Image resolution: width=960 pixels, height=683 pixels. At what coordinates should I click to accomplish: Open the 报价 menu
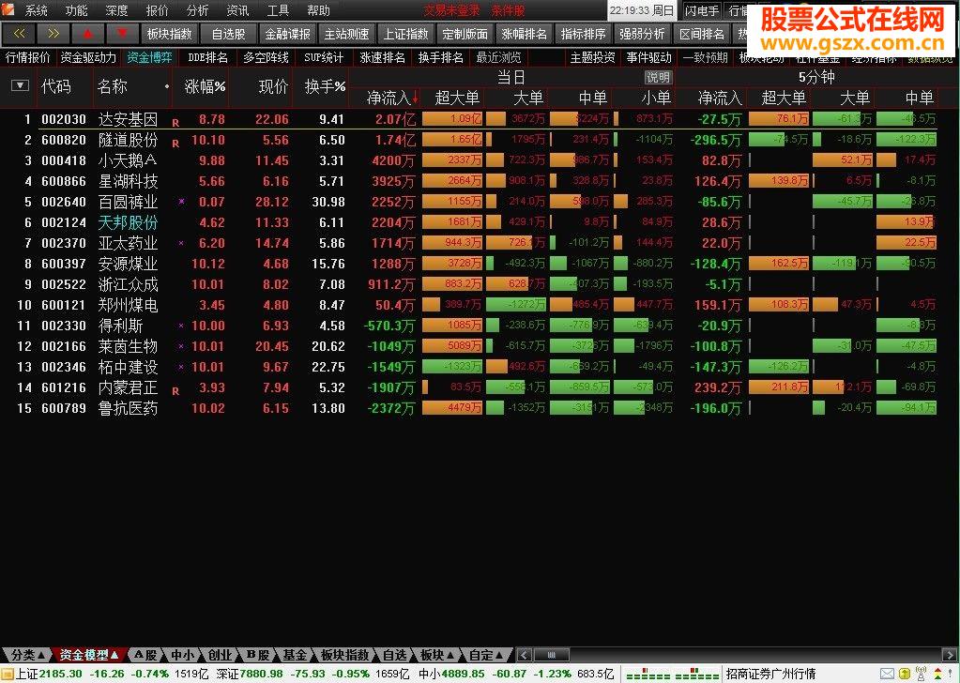[157, 10]
